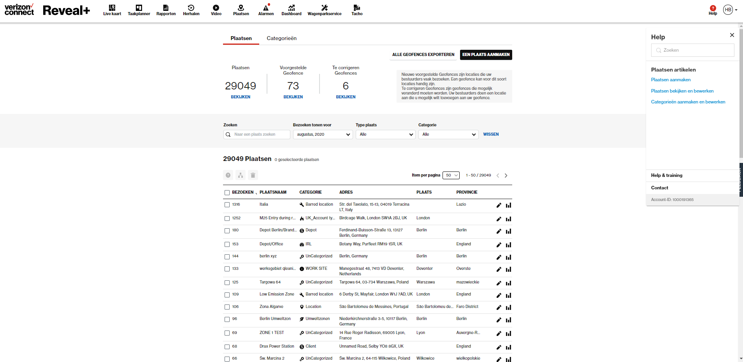Check the ZONE 1 TEST row checkbox
The image size is (743, 362).
tap(227, 333)
